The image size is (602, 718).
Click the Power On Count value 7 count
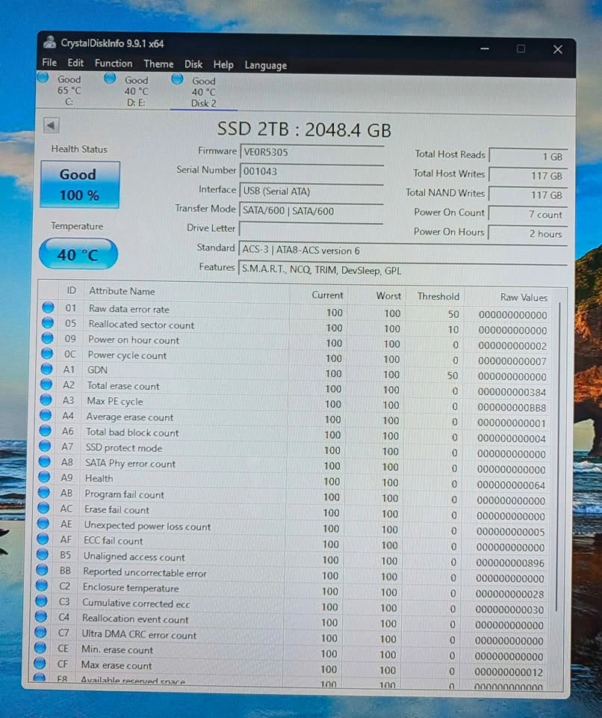tap(527, 214)
